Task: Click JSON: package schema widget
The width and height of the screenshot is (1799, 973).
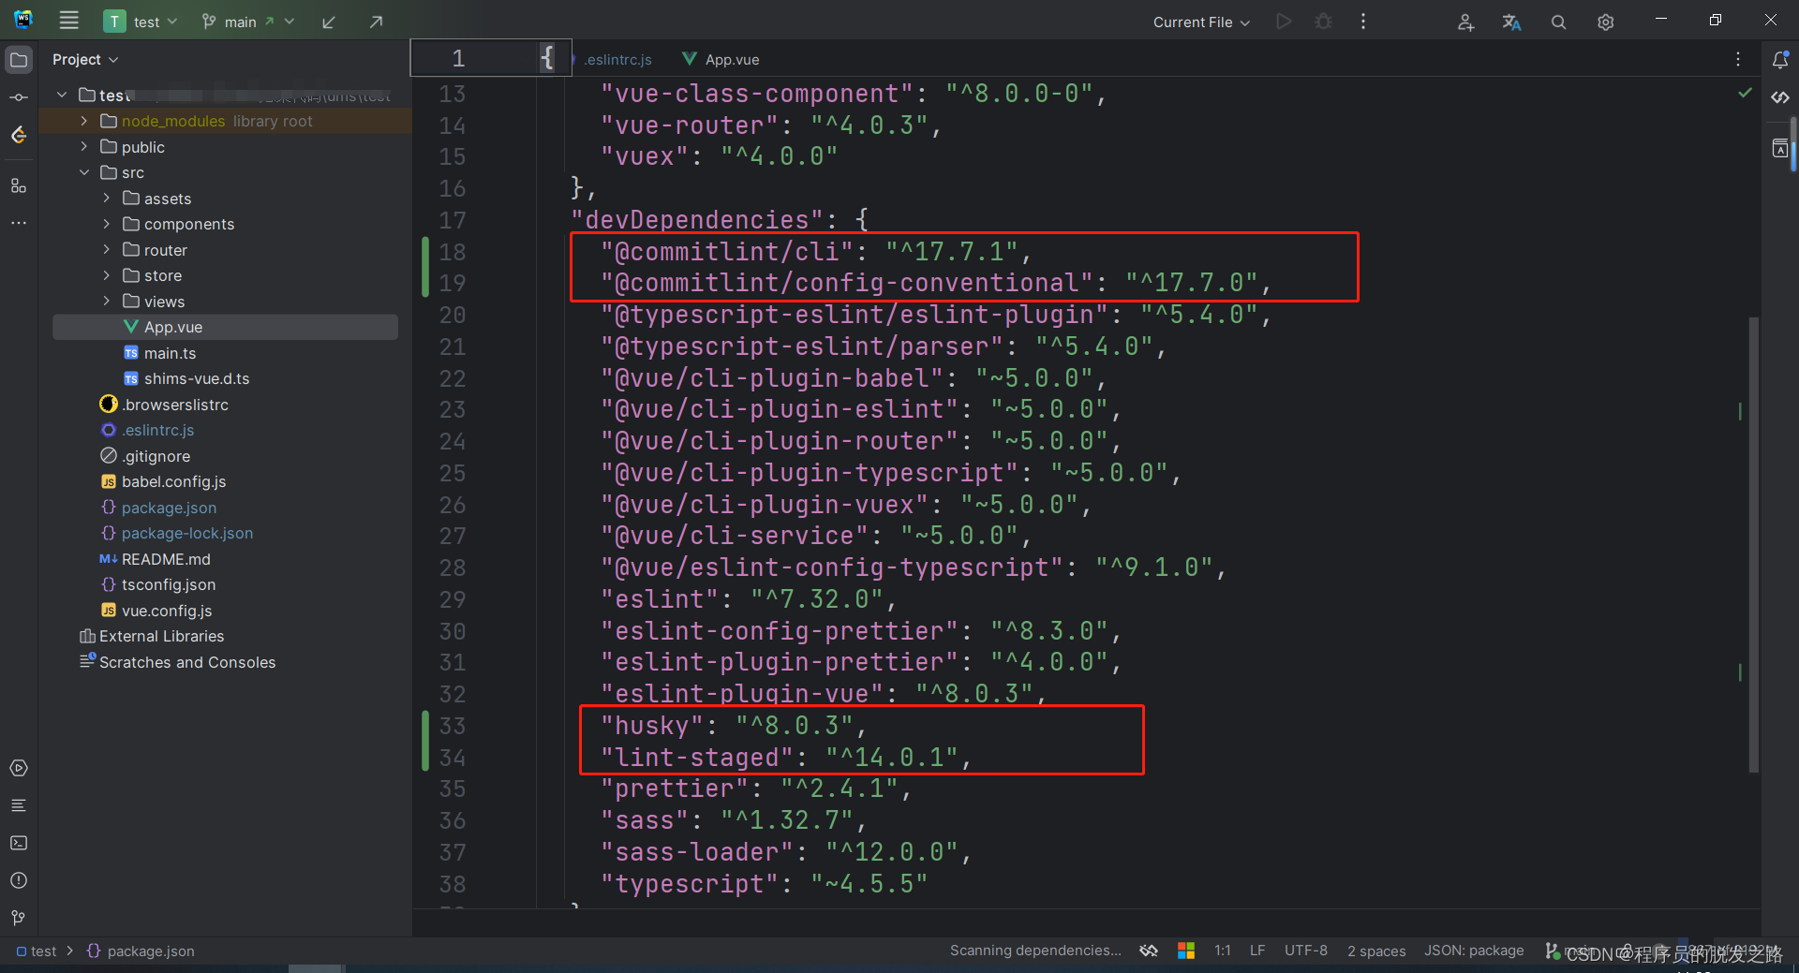Action: click(1474, 951)
